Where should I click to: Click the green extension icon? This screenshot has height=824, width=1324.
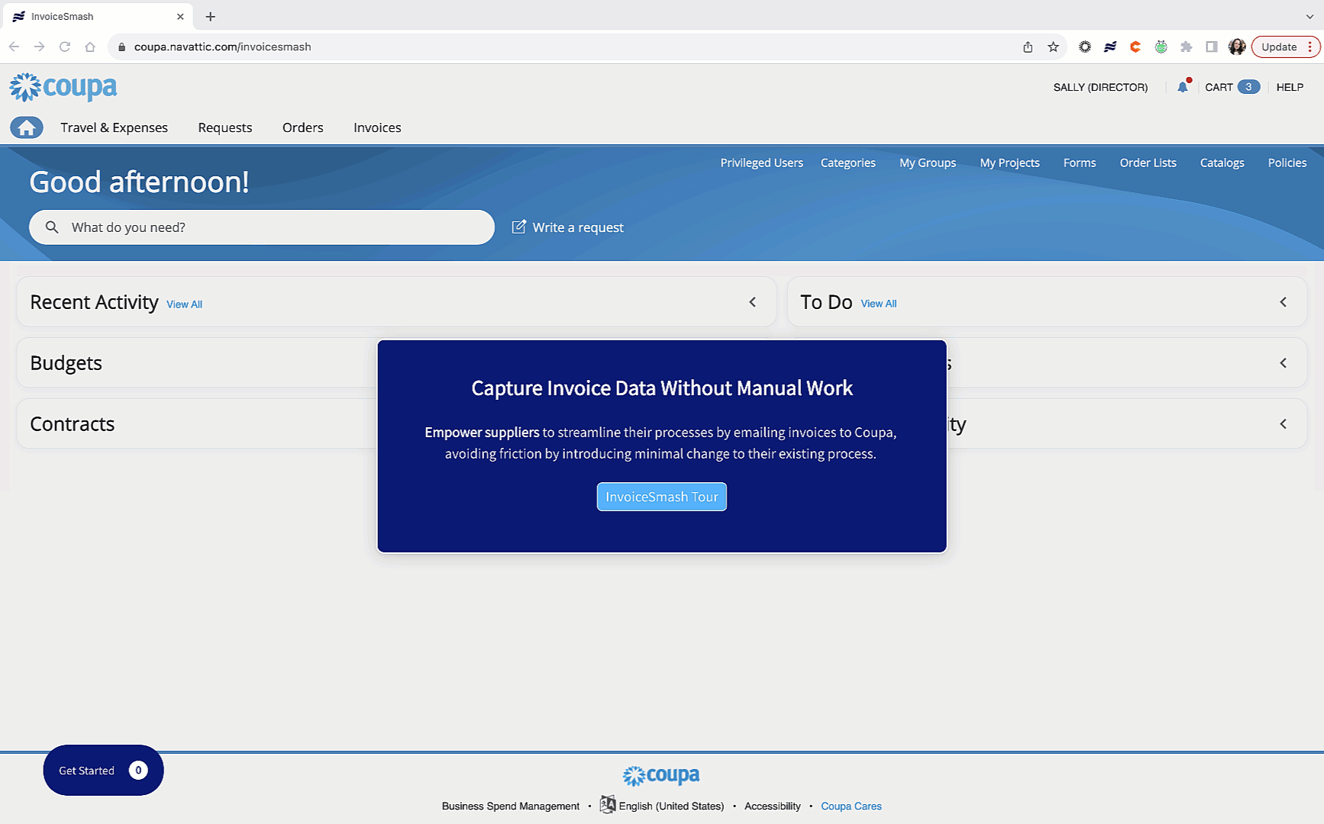[1161, 47]
